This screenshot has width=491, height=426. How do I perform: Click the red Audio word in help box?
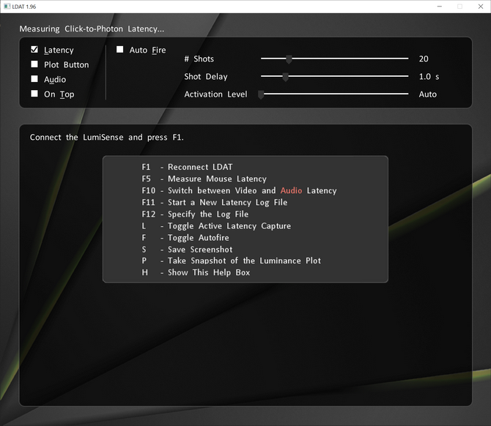(291, 190)
